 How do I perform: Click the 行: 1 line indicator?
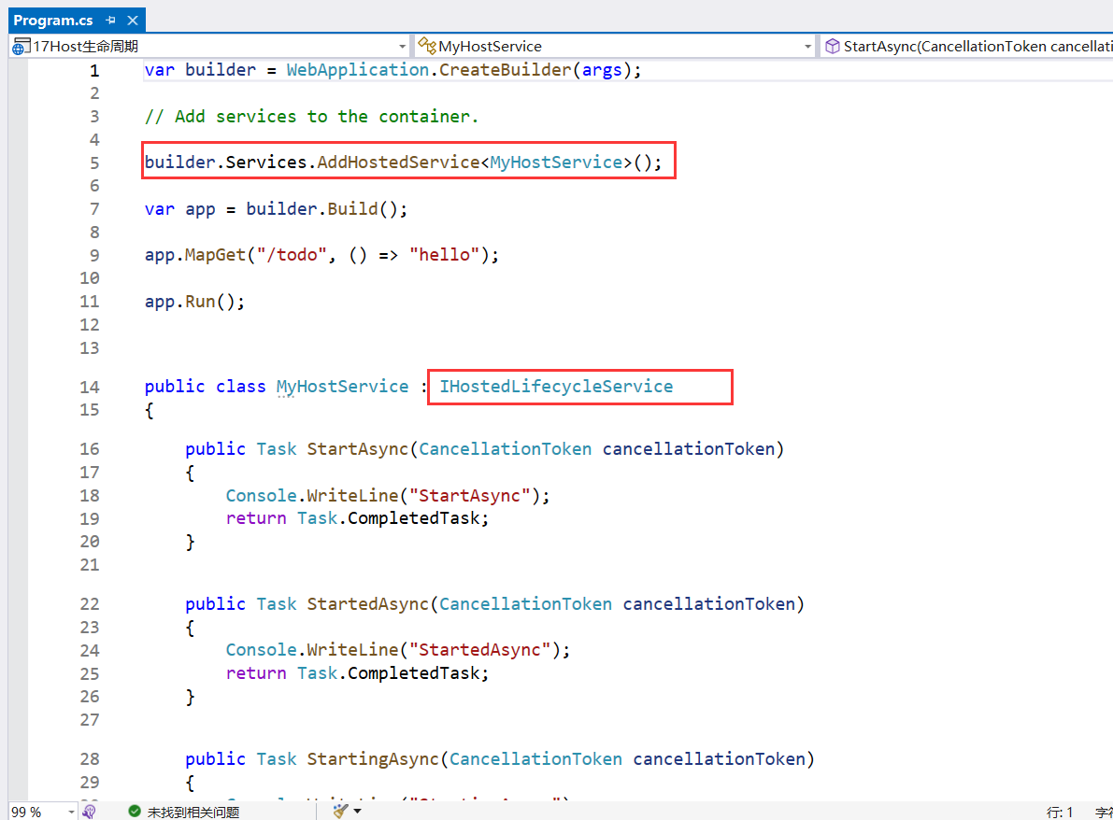[x=1059, y=813]
